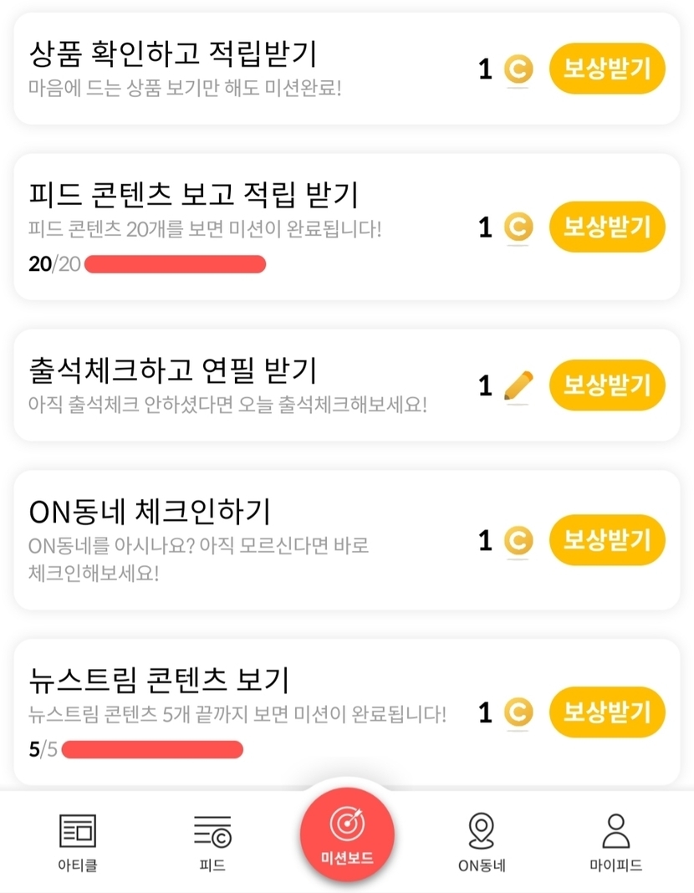Open the ON동네 location pin icon
The width and height of the screenshot is (694, 893).
tap(481, 831)
